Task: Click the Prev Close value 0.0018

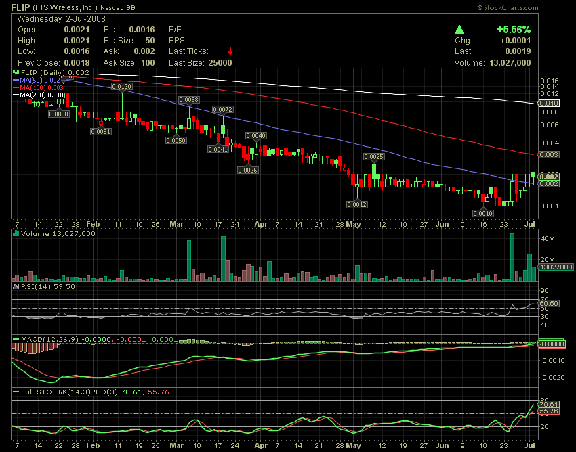Action: point(77,63)
